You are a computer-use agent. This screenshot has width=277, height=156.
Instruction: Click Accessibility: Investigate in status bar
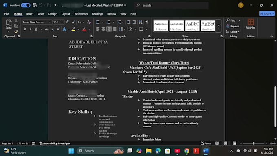[55, 143]
